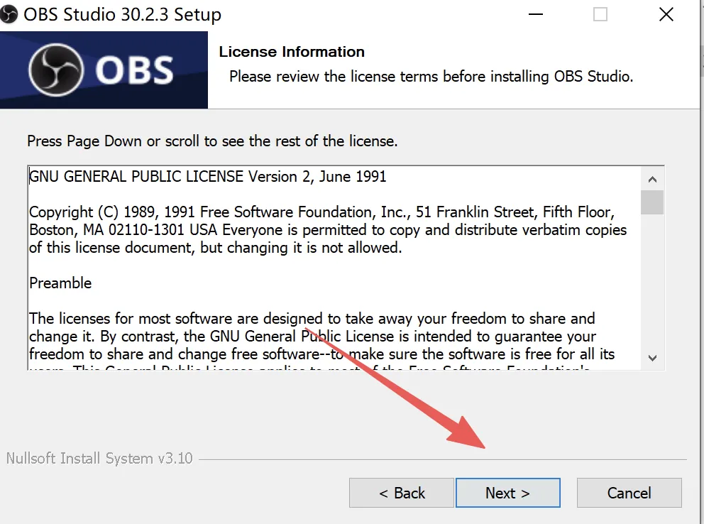Click the License Information heading

[x=292, y=52]
